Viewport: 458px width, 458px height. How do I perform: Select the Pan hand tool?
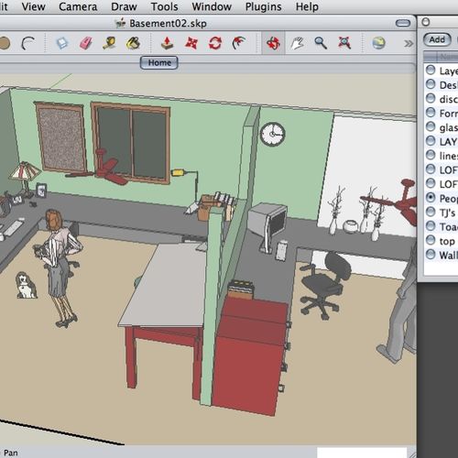tap(297, 43)
